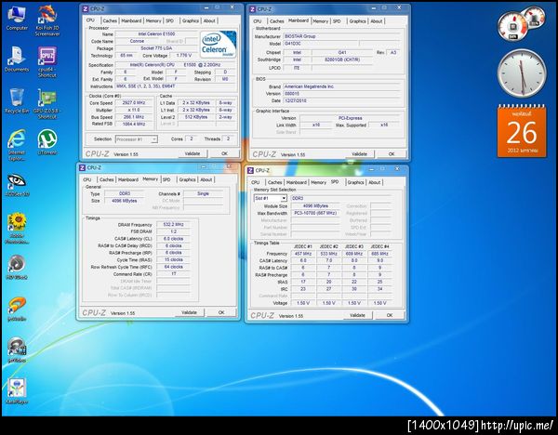This screenshot has width=558, height=435.
Task: Click the Socket 775 LGA package field
Action: pyautogui.click(x=156, y=48)
